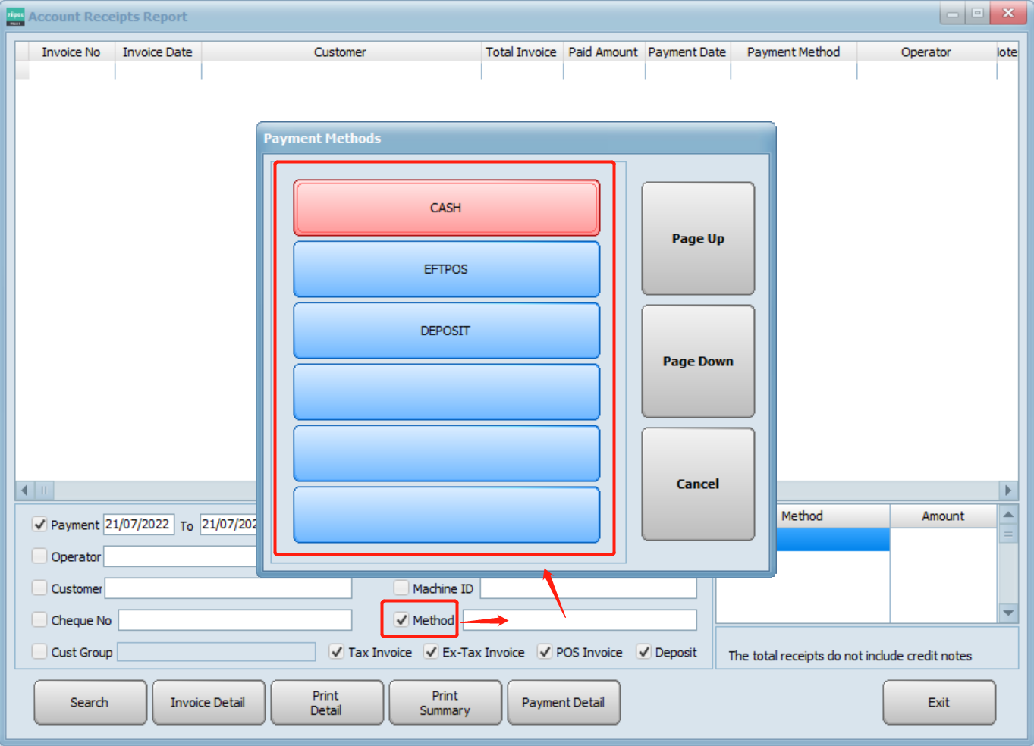The width and height of the screenshot is (1034, 746).
Task: Uncheck the Tax Invoice checkbox
Action: click(x=337, y=652)
